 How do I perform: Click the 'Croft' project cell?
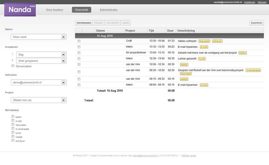point(129,41)
